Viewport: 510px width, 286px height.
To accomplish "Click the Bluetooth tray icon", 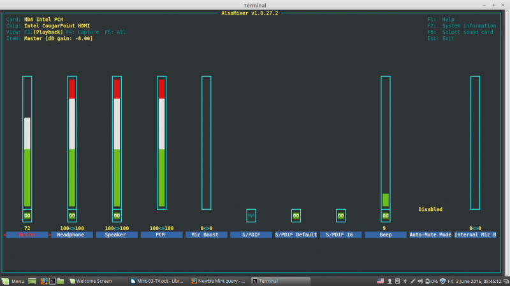I will click(x=405, y=281).
